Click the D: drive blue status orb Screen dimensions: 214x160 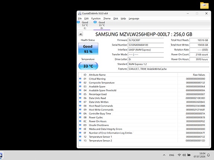[x=95, y=22]
